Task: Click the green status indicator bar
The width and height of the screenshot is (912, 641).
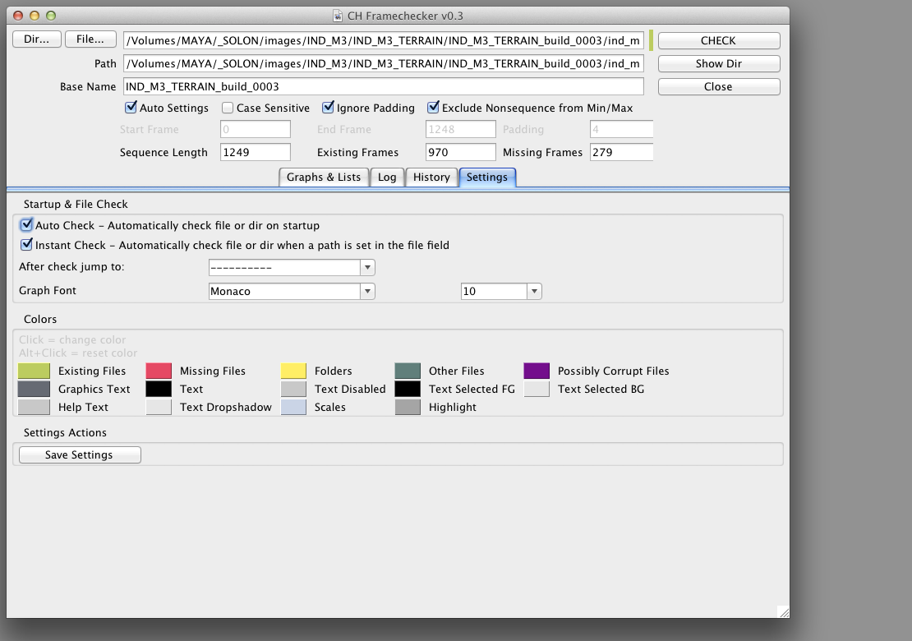Action: tap(651, 41)
